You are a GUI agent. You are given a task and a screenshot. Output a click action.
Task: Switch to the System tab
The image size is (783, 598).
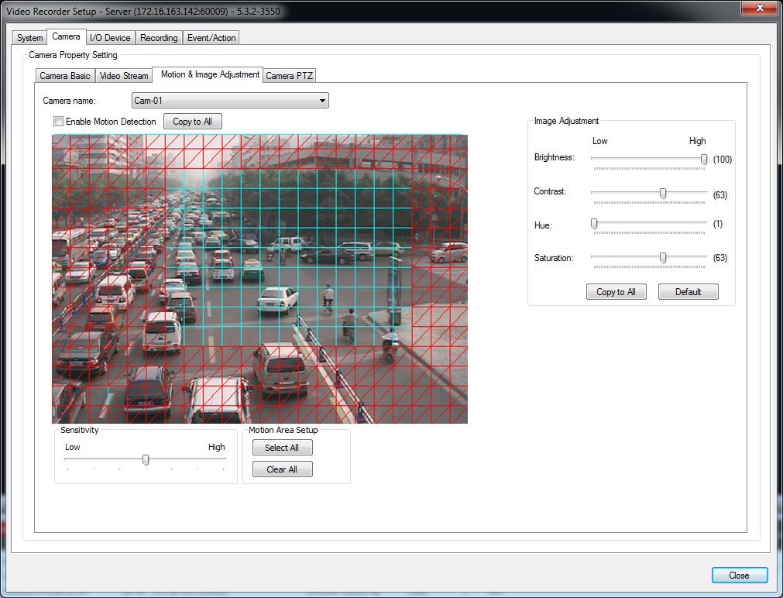[30, 38]
